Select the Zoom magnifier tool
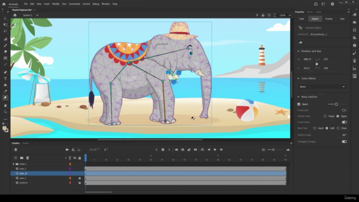 [5, 112]
